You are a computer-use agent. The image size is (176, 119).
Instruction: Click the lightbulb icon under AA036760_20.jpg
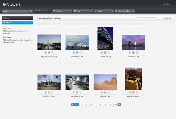coord(130,92)
